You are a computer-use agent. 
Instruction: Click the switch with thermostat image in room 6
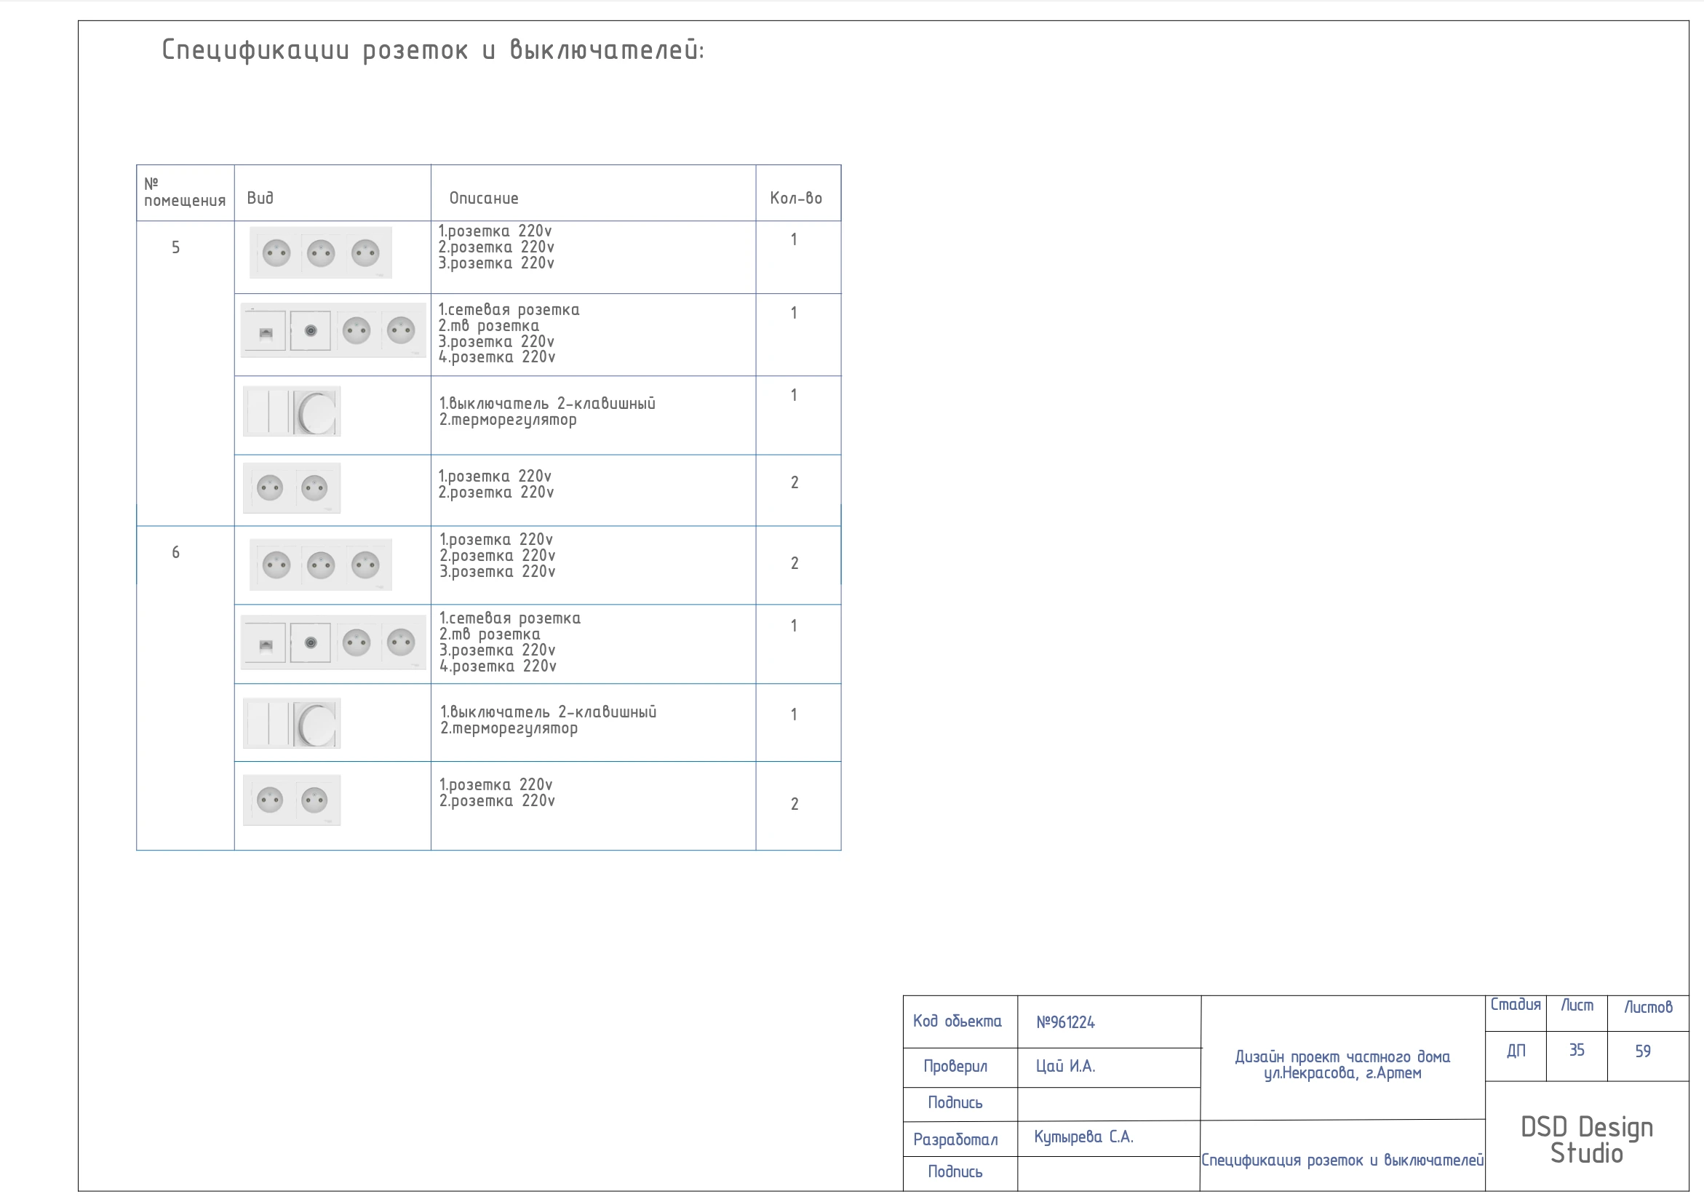click(292, 723)
